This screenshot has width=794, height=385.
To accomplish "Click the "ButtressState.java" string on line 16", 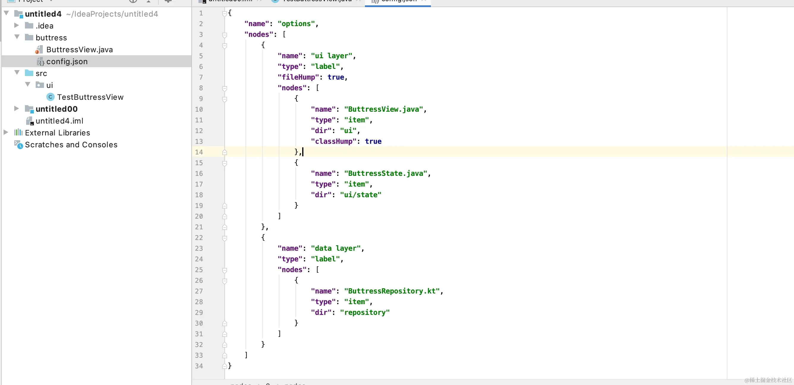I will (386, 173).
